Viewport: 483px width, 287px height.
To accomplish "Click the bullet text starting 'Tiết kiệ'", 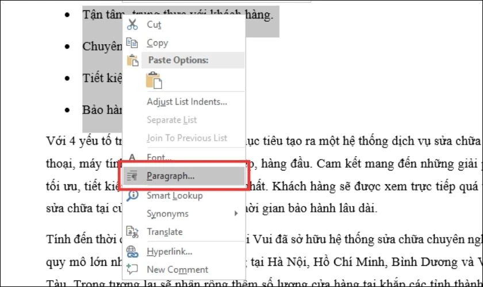I will tap(102, 78).
